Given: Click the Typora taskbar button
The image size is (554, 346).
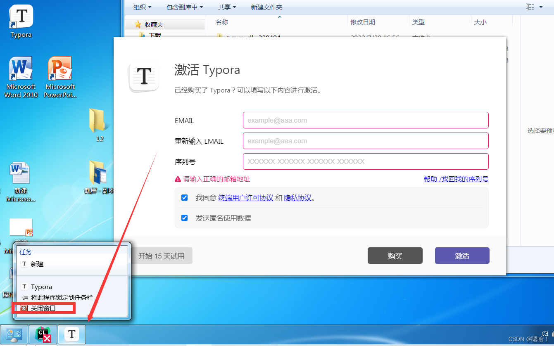Looking at the screenshot, I should pyautogui.click(x=72, y=334).
